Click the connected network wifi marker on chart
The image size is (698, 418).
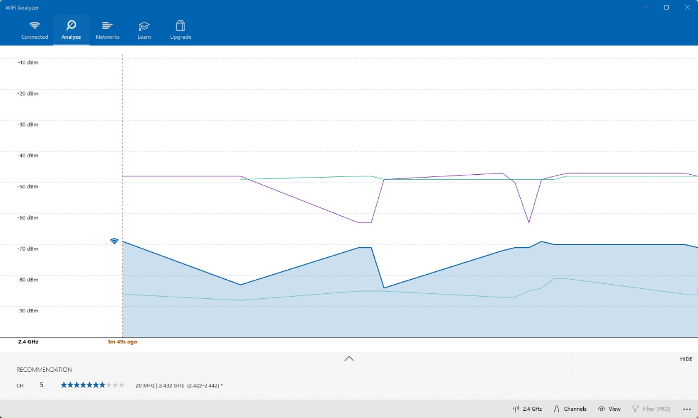coord(115,240)
